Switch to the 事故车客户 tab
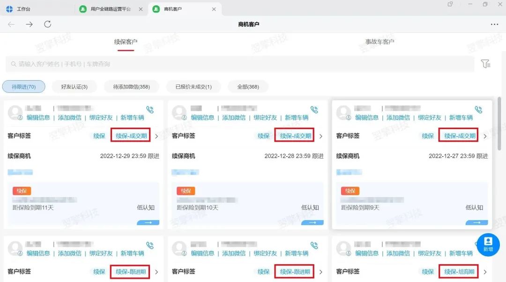The width and height of the screenshot is (506, 282). [x=379, y=42]
